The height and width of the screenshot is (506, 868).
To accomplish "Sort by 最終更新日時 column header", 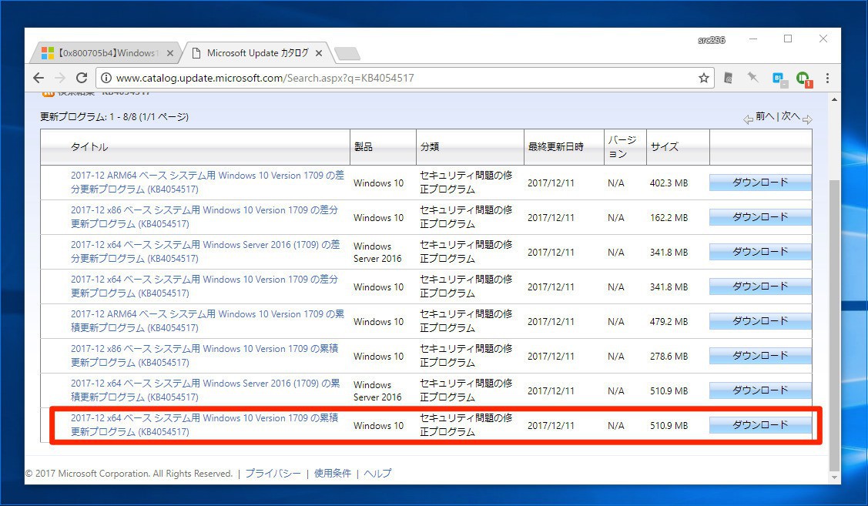I will (x=556, y=146).
